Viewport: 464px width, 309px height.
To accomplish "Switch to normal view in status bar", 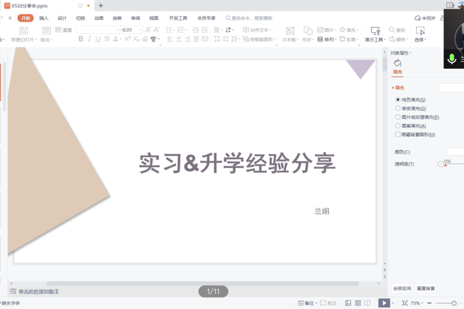I will click(348, 303).
